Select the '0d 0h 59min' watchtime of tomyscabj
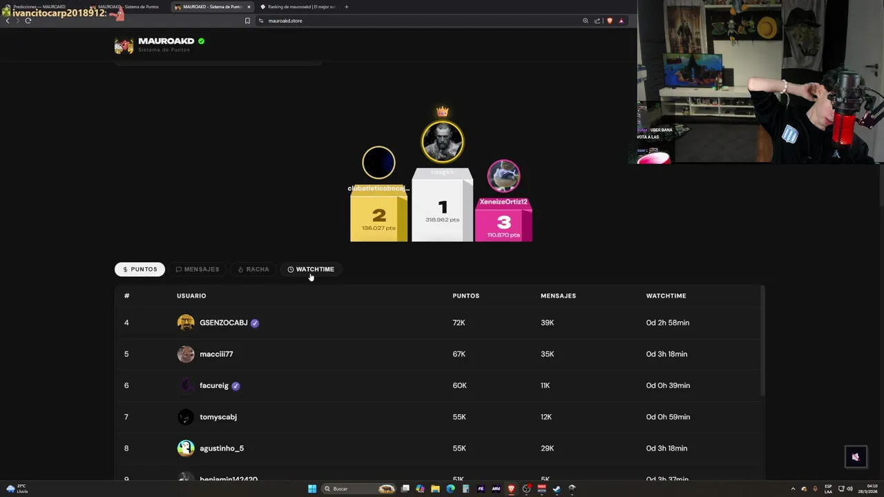This screenshot has height=497, width=884. point(668,417)
